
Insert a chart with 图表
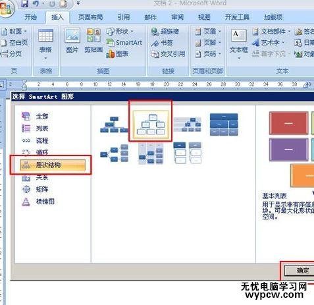coord(117,54)
